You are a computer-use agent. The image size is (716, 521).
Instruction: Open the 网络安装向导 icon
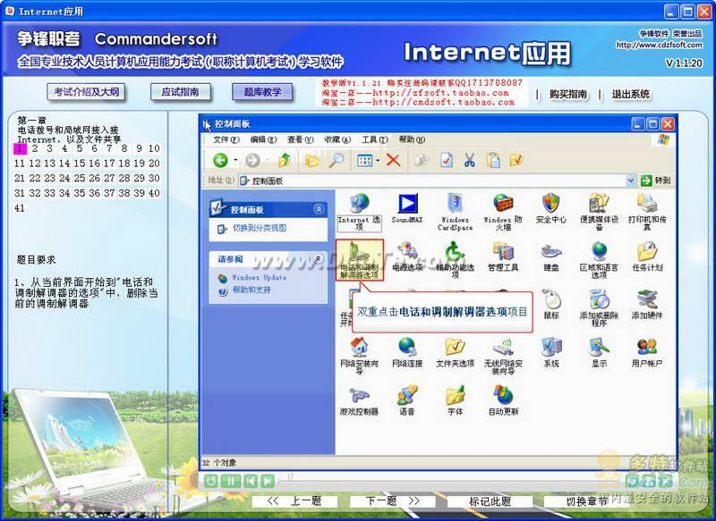click(x=359, y=356)
